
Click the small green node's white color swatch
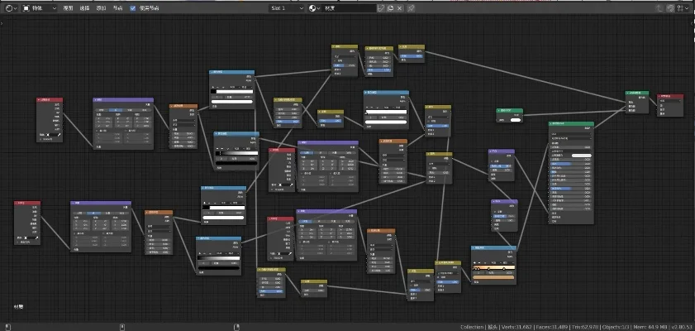pyautogui.click(x=516, y=120)
